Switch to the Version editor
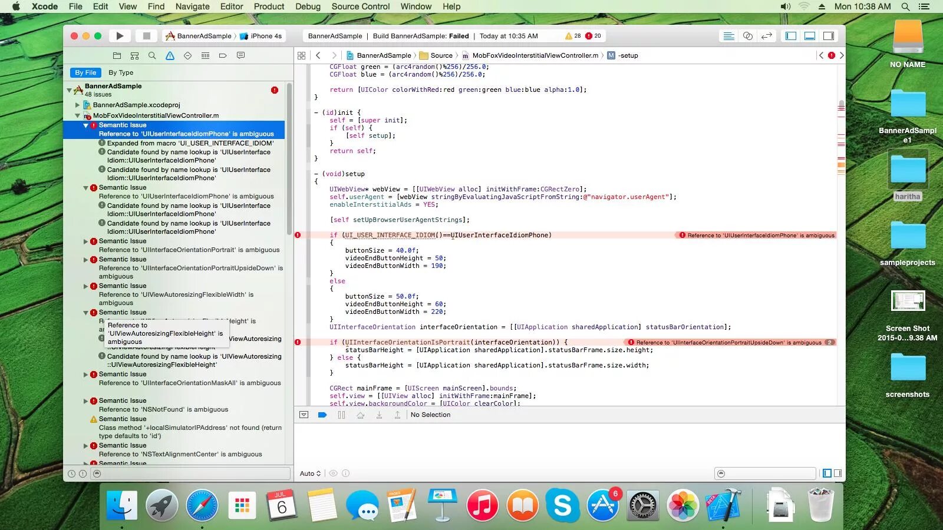 point(767,36)
